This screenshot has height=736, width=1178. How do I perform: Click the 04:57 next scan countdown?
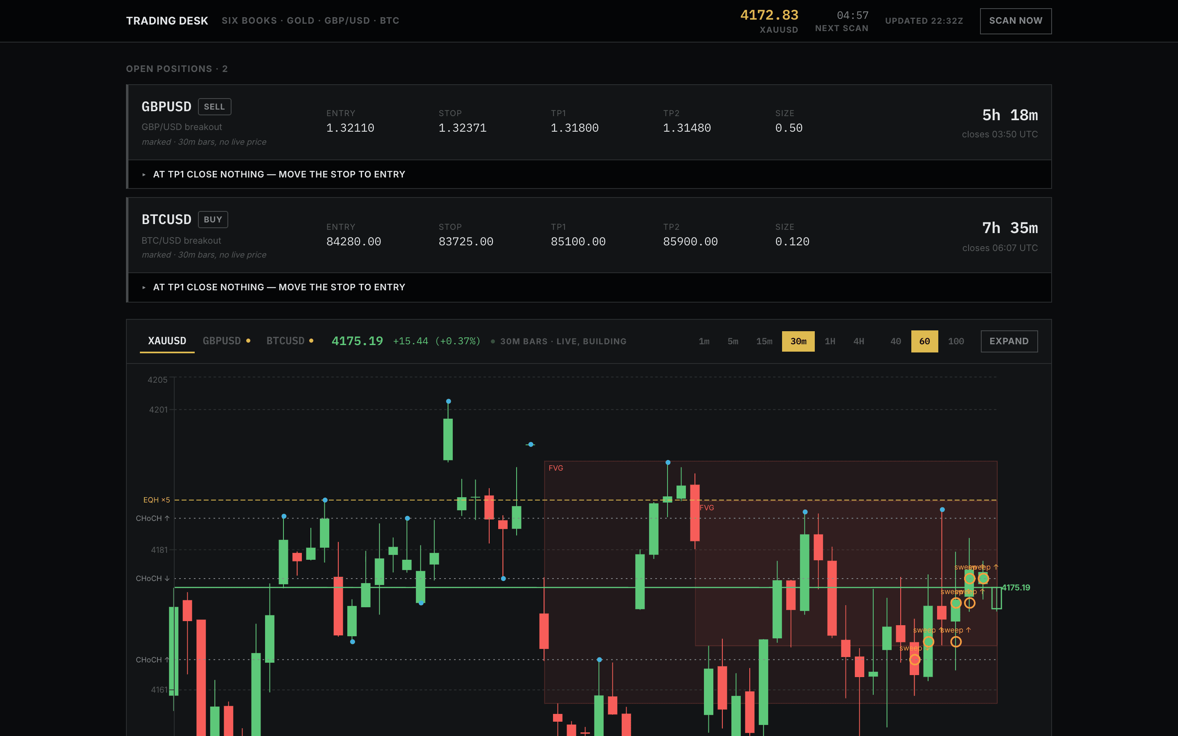852,15
